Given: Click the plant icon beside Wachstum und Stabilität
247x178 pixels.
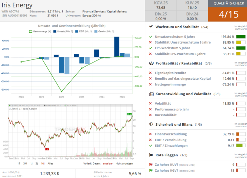Looking at the screenshot, I should pyautogui.click(x=151, y=27).
